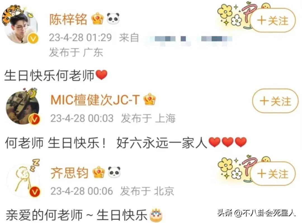The image size is (302, 223).
Task: Open MIC檀健次JC-T's avatar picture
Action: pos(23,108)
